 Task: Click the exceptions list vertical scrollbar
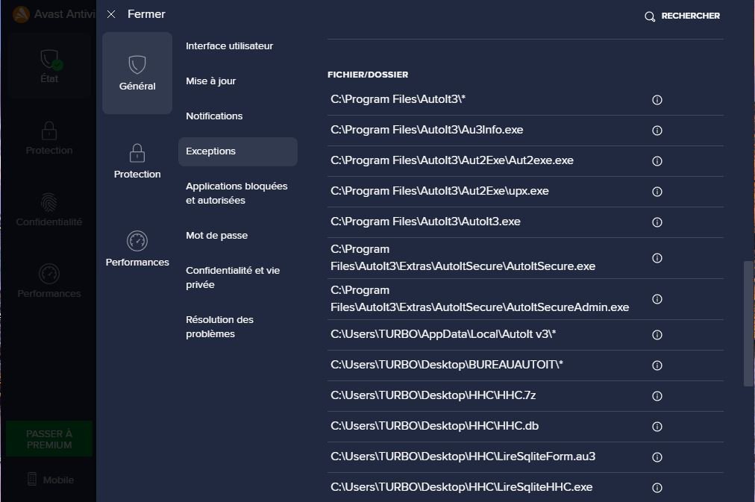point(748,323)
